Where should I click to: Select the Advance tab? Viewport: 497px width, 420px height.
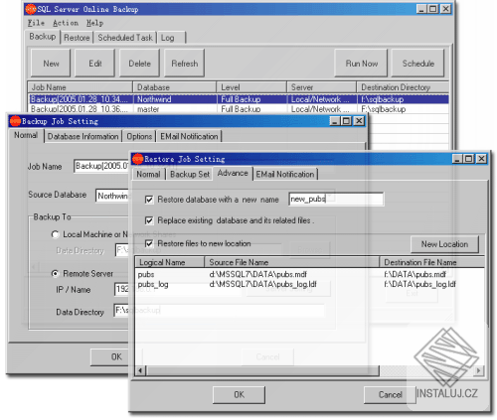point(233,173)
